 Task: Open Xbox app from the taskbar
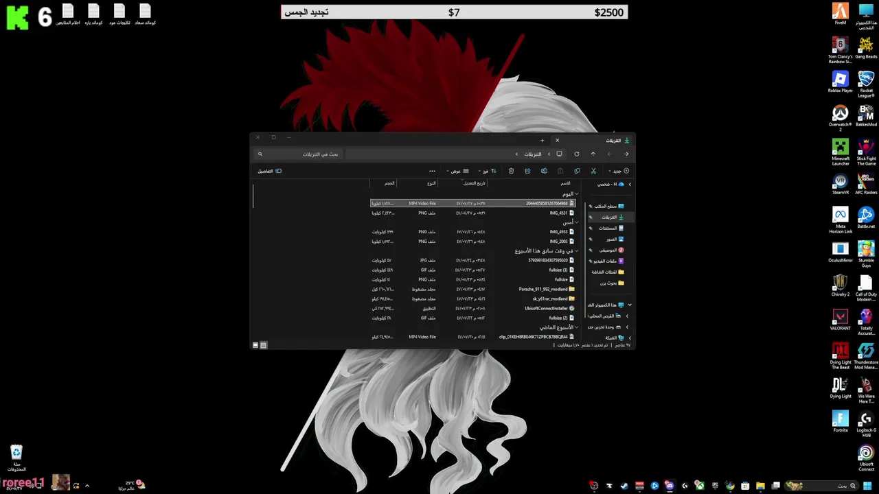pos(700,486)
